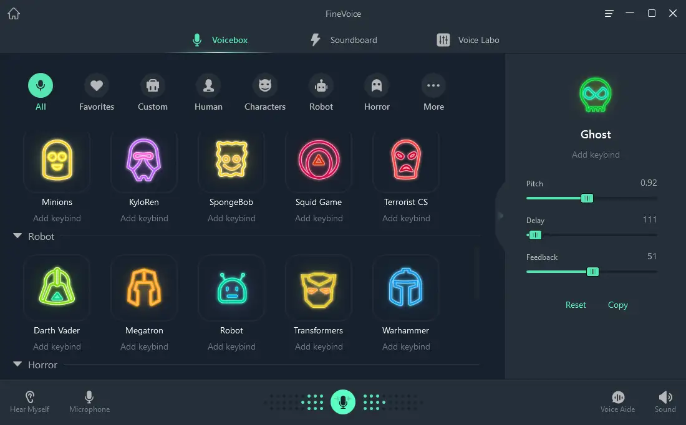The image size is (686, 425).
Task: Toggle the Hear Myself option
Action: pos(29,402)
